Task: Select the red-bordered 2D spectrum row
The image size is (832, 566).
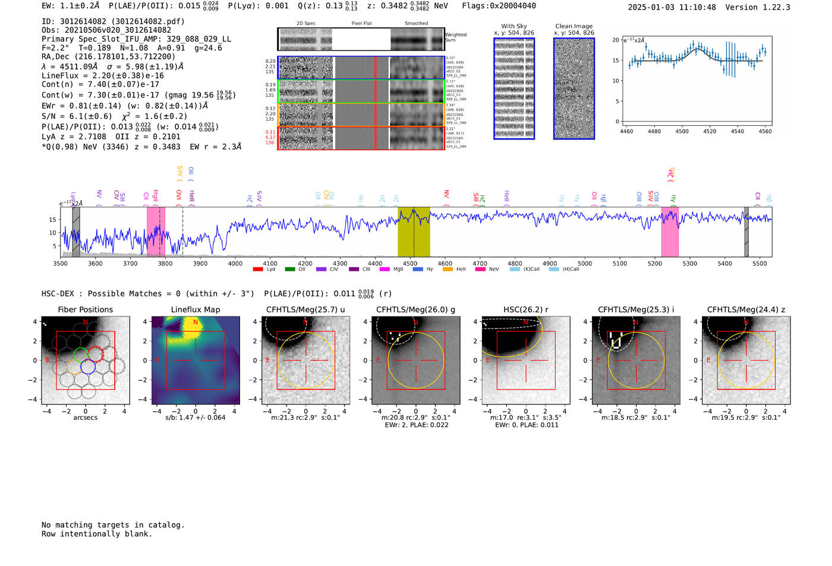Action: click(361, 138)
